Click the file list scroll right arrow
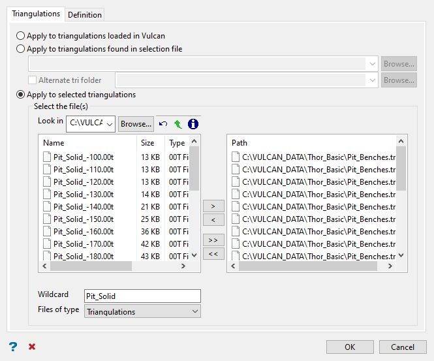 point(183,266)
